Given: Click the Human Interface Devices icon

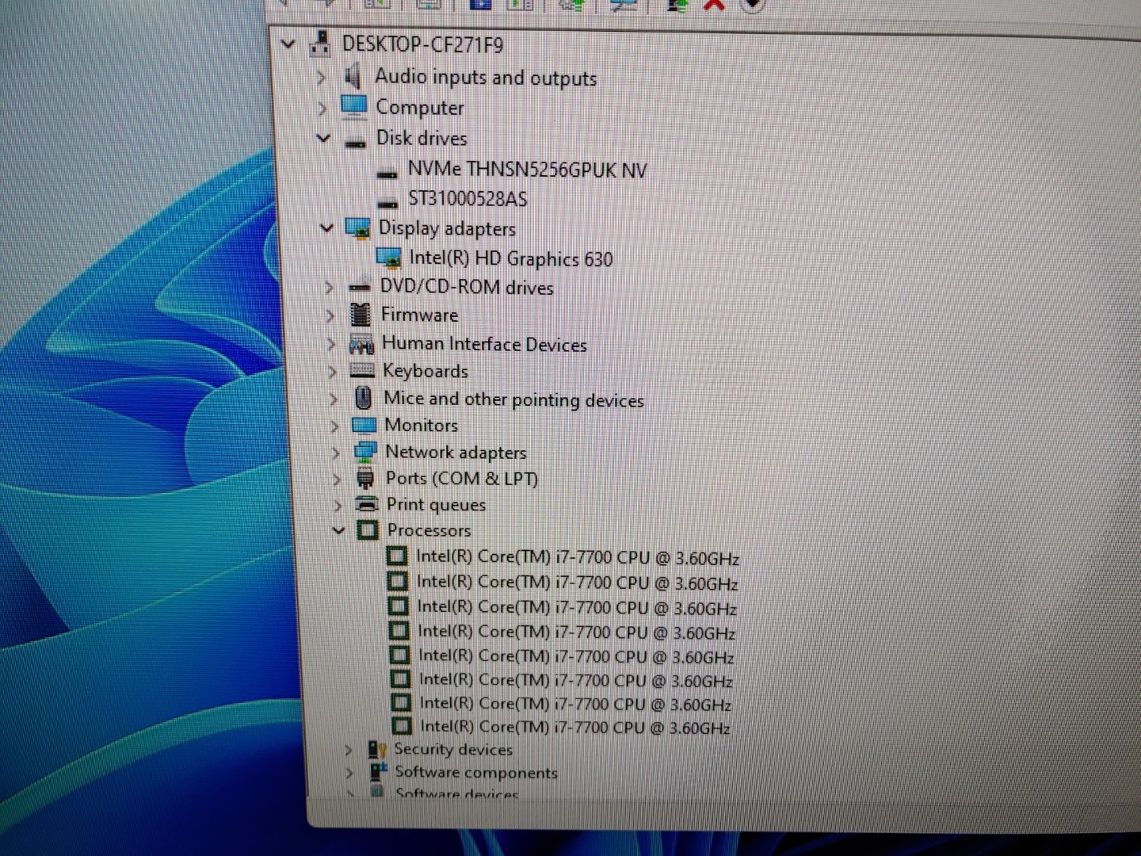Looking at the screenshot, I should (361, 344).
